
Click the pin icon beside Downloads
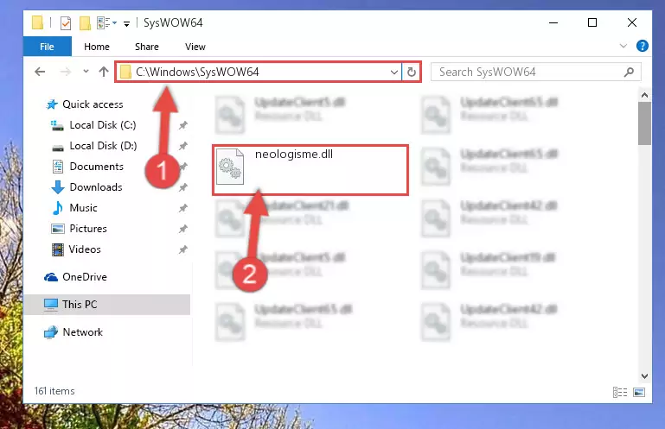[182, 187]
